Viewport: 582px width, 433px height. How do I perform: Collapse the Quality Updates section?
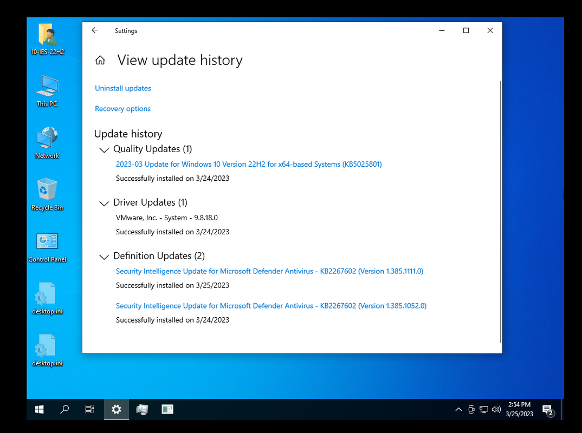[104, 150]
